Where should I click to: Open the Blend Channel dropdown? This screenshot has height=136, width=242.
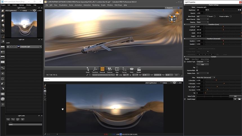[x=203, y=19]
